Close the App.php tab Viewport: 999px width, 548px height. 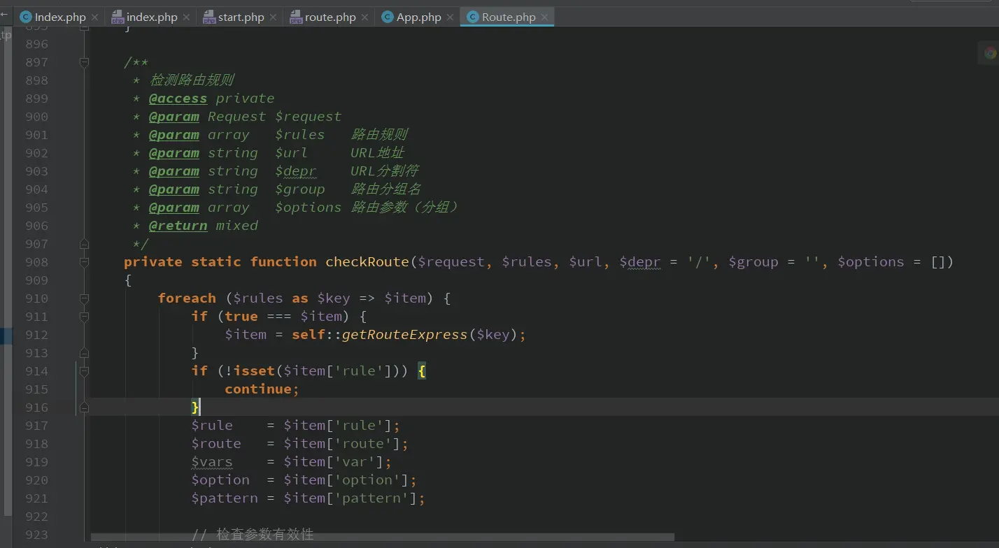tap(450, 17)
